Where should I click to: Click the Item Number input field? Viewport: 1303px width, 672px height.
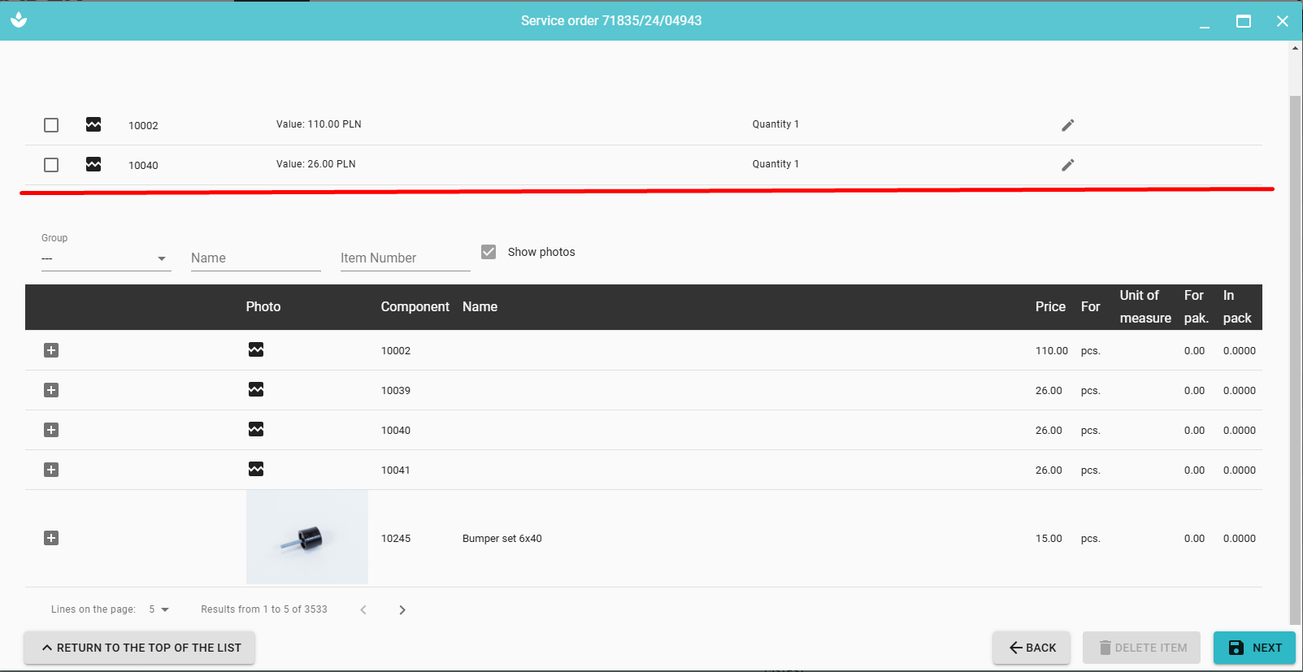[x=405, y=258]
